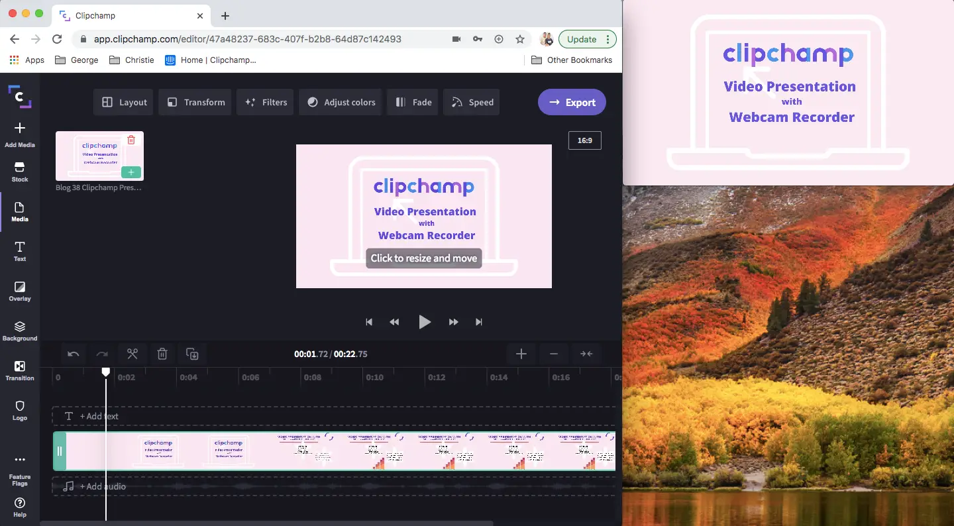Open the Fade settings
Image resolution: width=954 pixels, height=526 pixels.
point(413,102)
